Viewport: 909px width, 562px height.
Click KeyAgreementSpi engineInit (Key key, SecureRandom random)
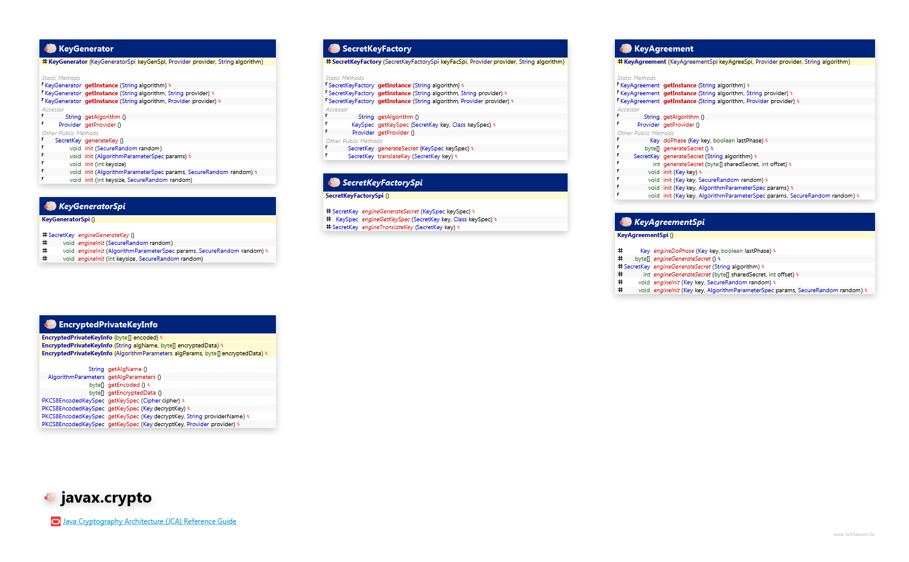745,283
